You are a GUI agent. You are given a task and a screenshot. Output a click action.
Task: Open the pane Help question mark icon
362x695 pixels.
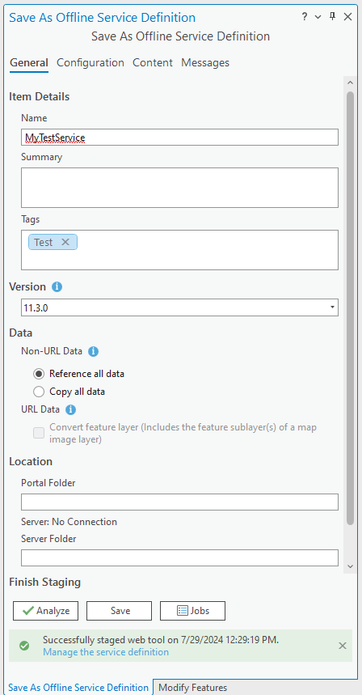pos(305,17)
